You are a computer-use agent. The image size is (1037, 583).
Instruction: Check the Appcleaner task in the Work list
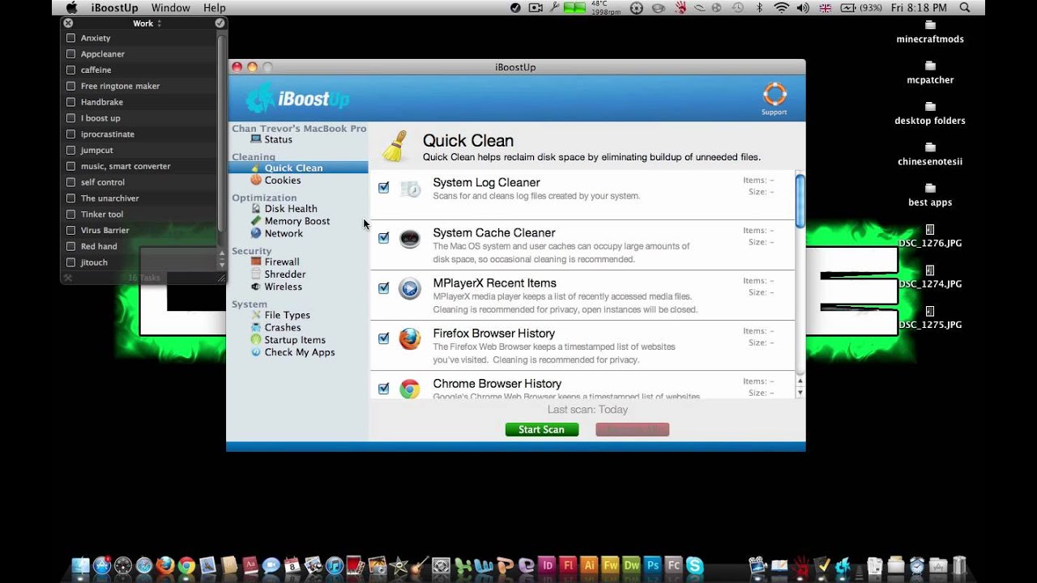(71, 54)
